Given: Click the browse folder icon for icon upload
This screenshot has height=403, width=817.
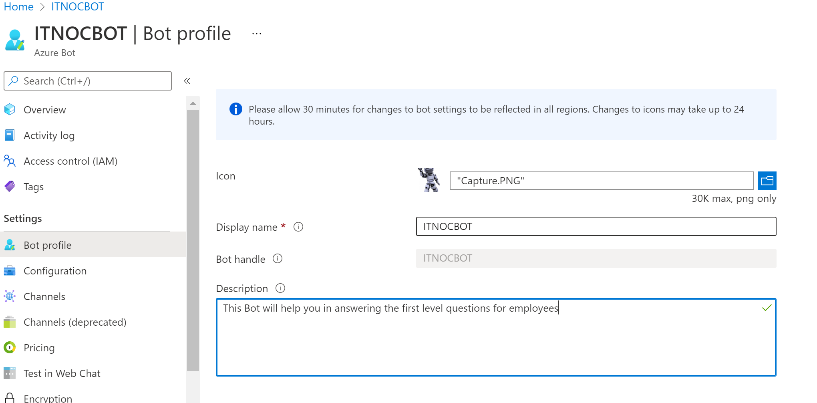Looking at the screenshot, I should [x=767, y=181].
